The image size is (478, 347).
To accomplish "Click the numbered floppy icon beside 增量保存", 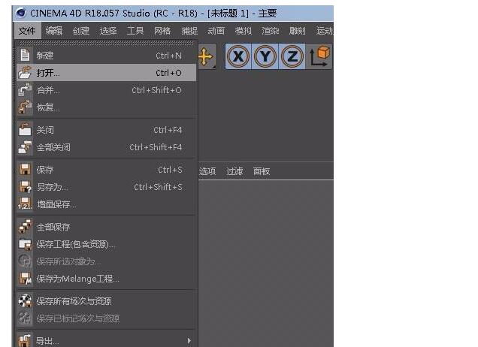I will (x=25, y=204).
